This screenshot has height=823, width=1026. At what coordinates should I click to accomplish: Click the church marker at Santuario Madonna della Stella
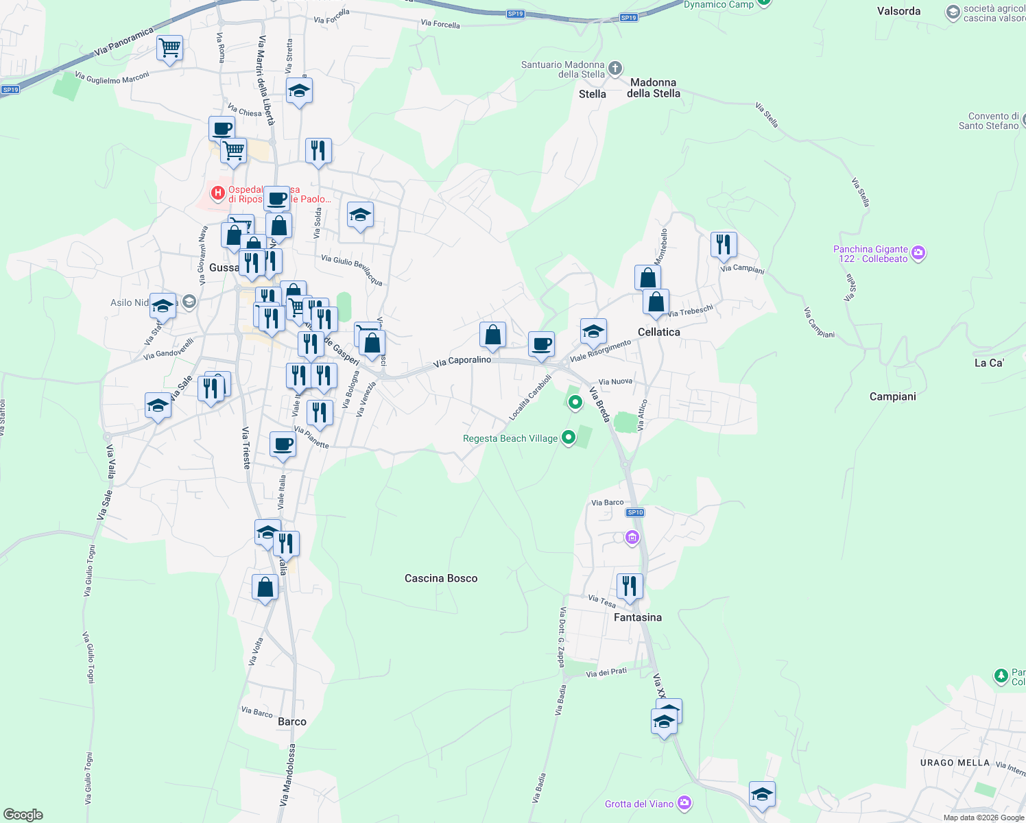coord(614,68)
